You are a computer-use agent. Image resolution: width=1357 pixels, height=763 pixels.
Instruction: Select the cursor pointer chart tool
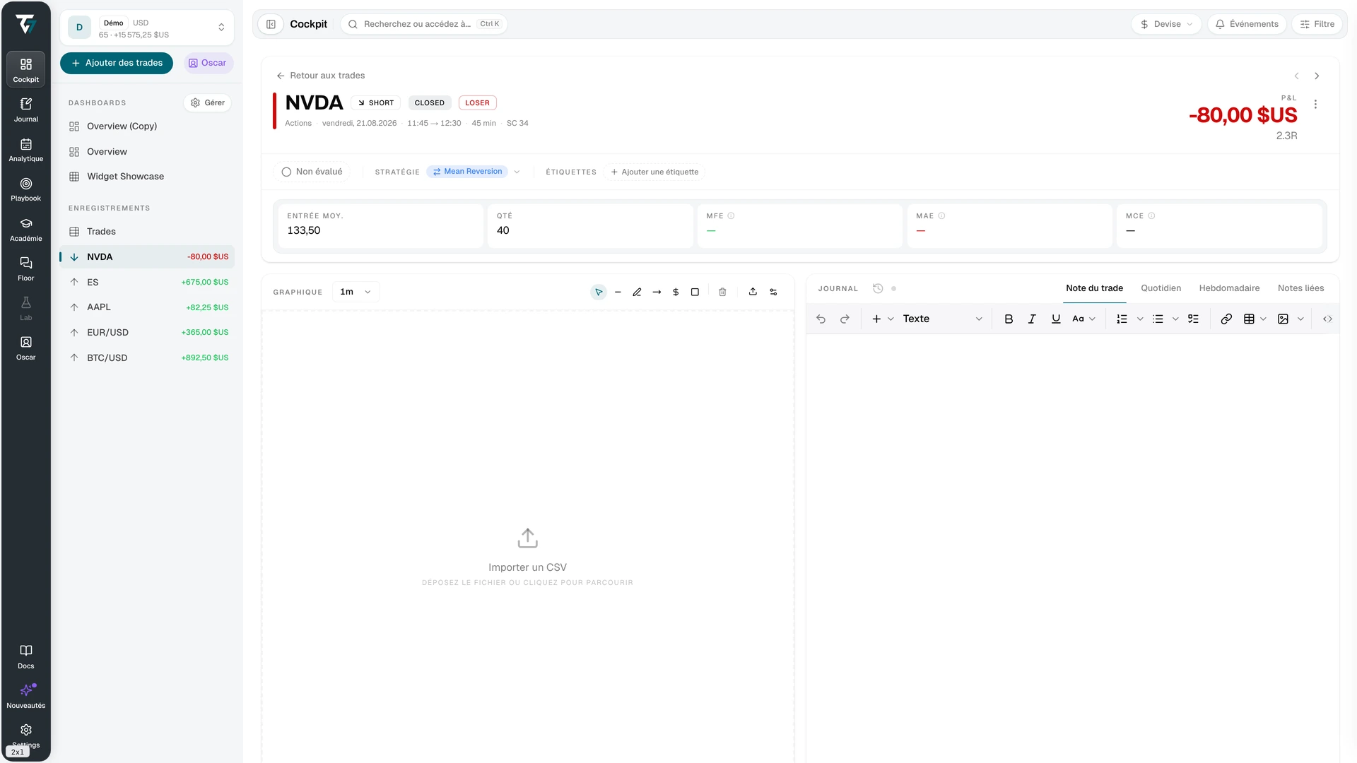tap(599, 292)
